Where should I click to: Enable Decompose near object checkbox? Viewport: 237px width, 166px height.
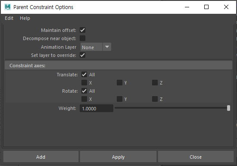(x=83, y=38)
